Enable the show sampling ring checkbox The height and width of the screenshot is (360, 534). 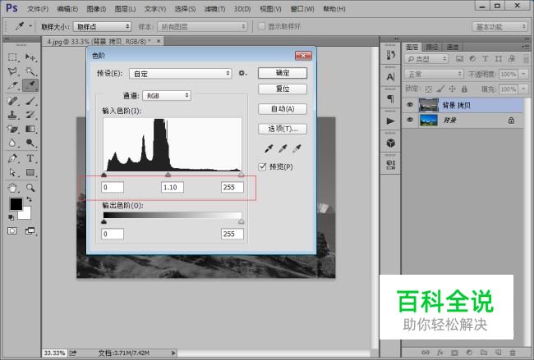click(x=261, y=26)
